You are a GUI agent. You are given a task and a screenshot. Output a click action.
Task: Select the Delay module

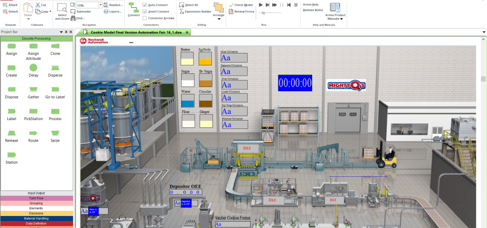point(33,71)
